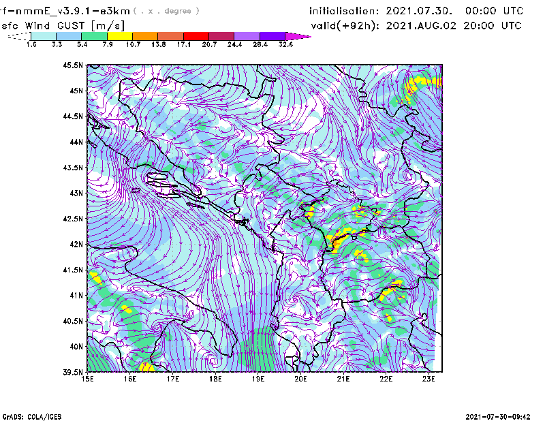
Task: Select the bright red color bar segment
Action: (x=196, y=36)
